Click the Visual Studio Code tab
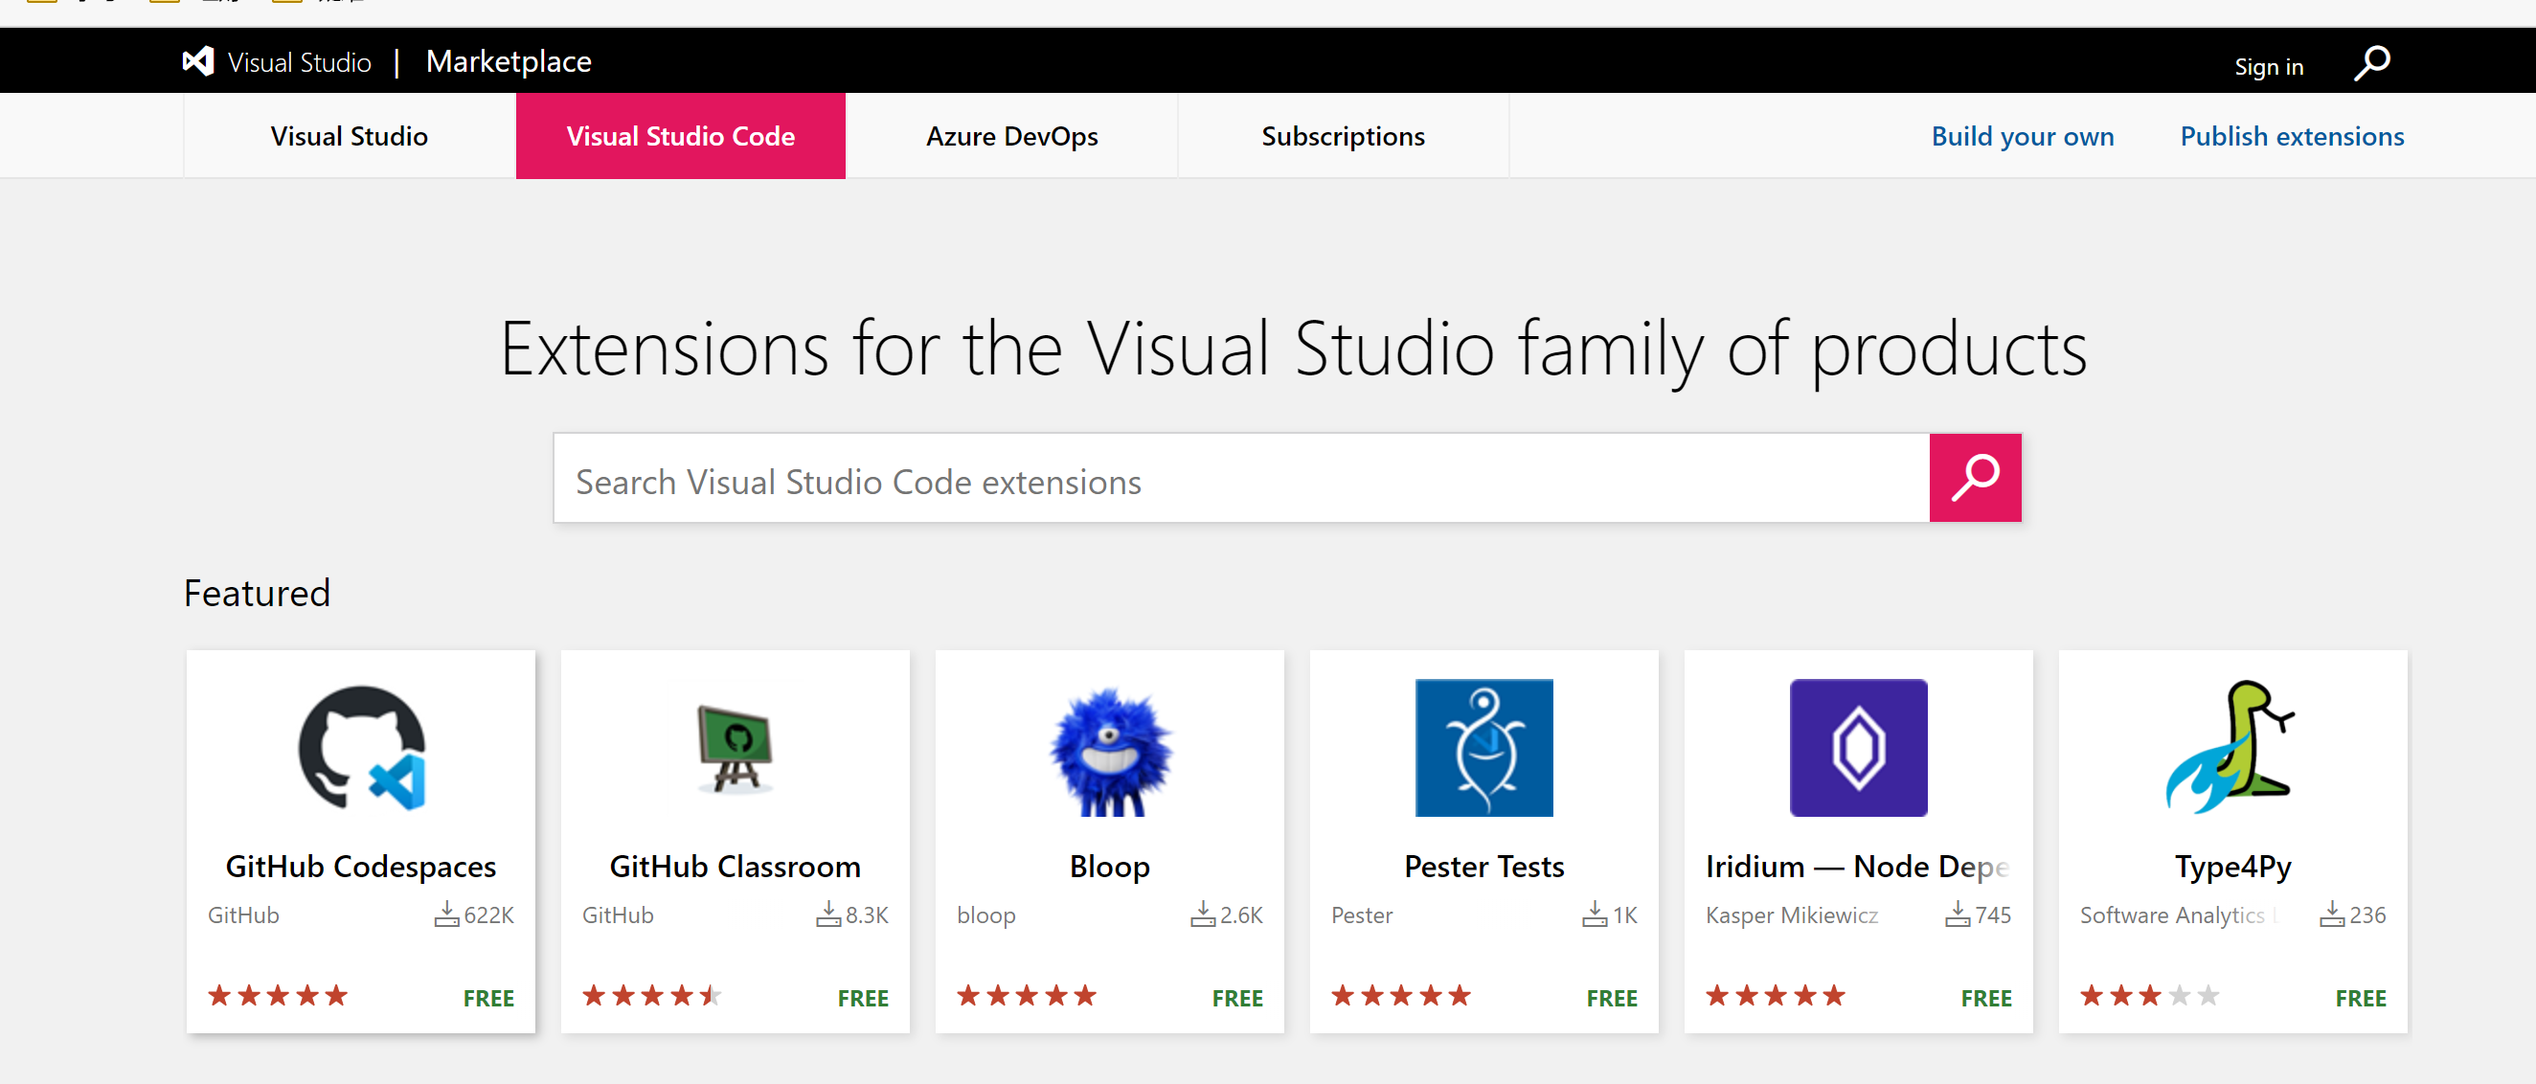This screenshot has height=1084, width=2536. pyautogui.click(x=680, y=136)
